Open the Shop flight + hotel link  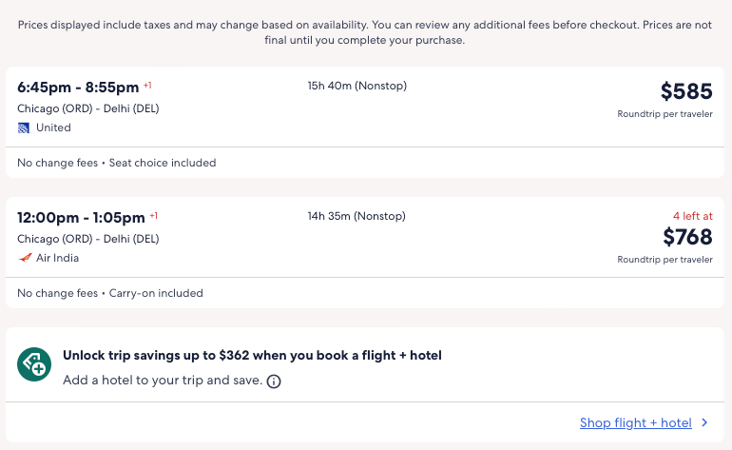635,422
